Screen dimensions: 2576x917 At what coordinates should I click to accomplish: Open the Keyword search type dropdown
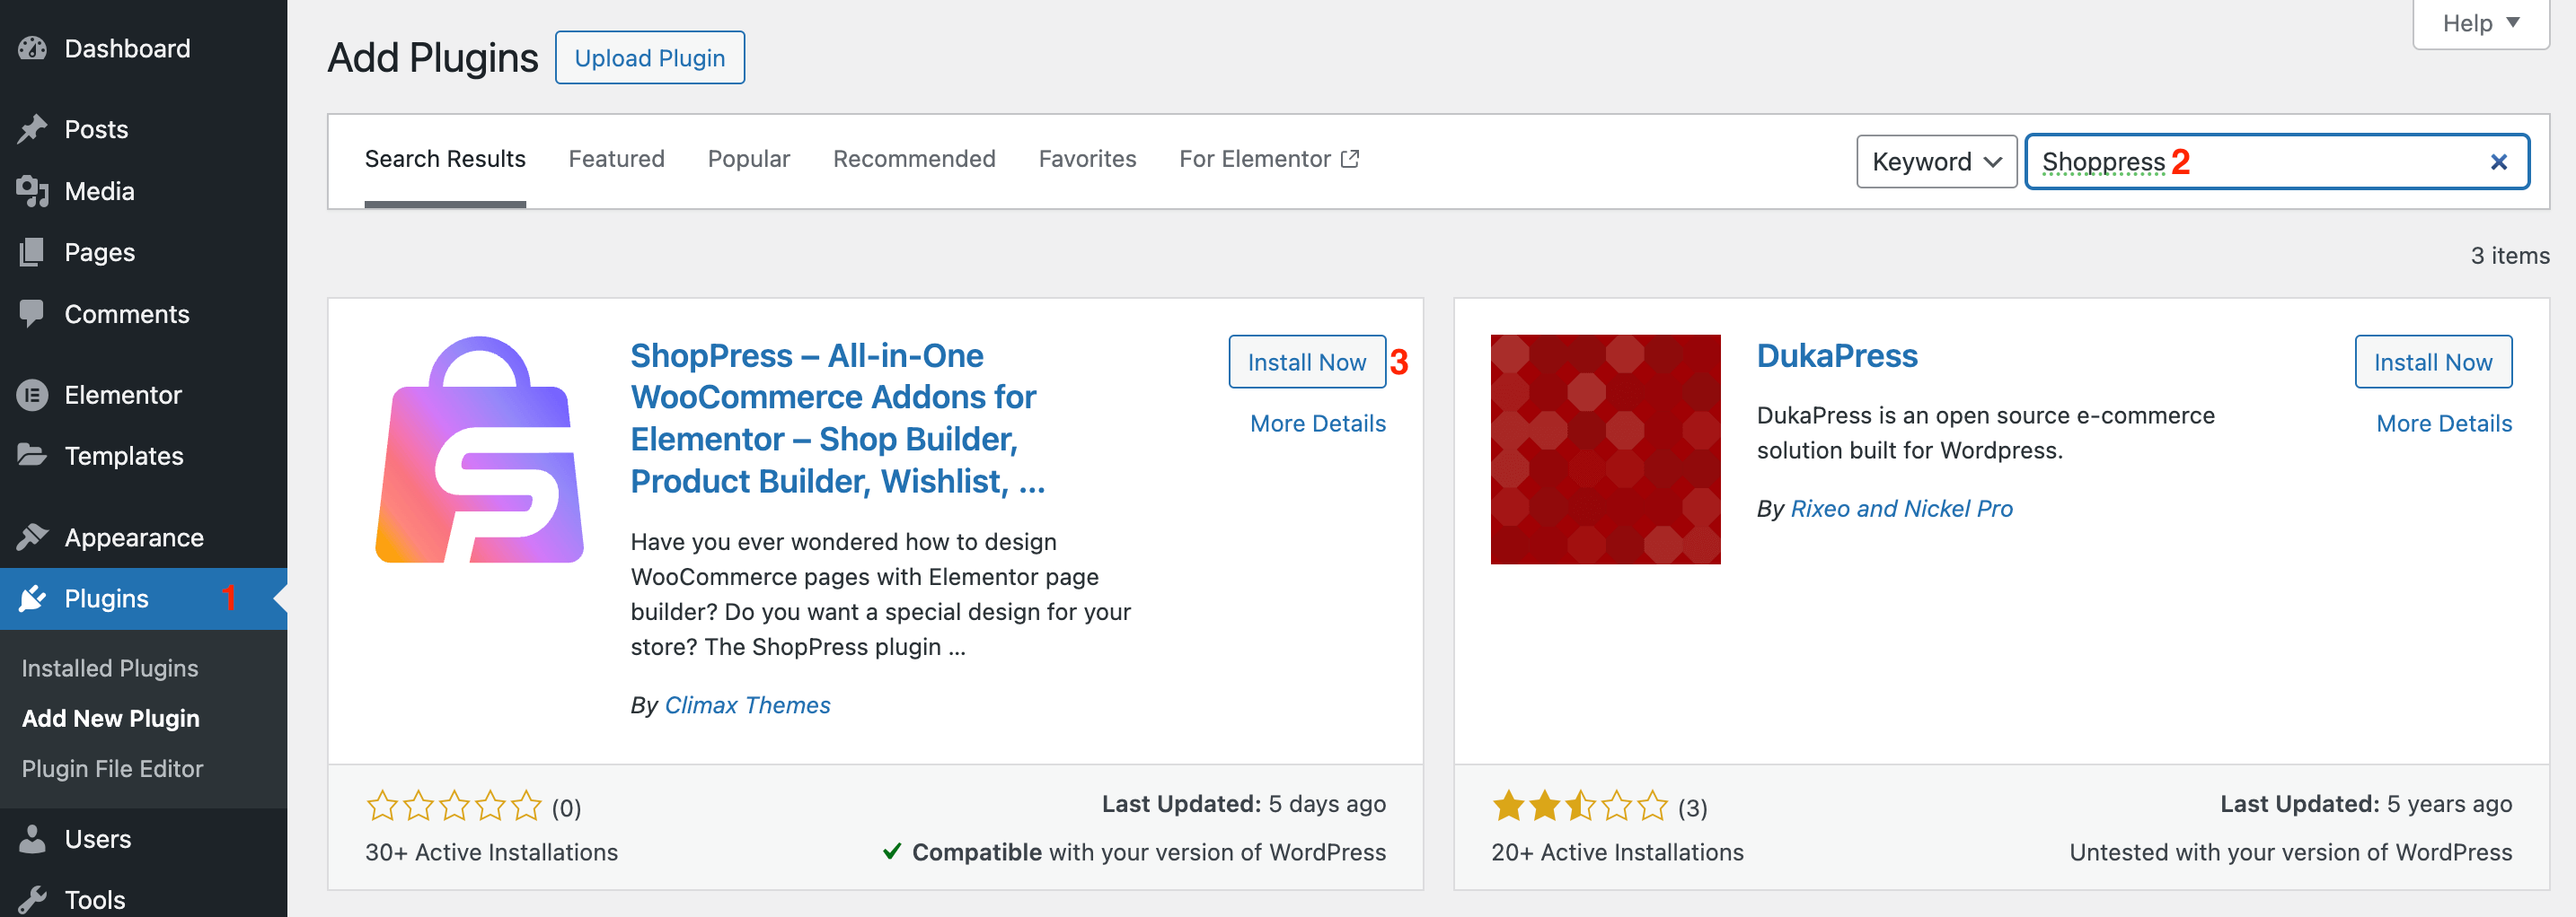pyautogui.click(x=1936, y=162)
